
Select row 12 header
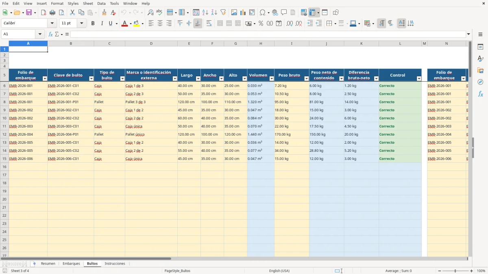(4, 134)
